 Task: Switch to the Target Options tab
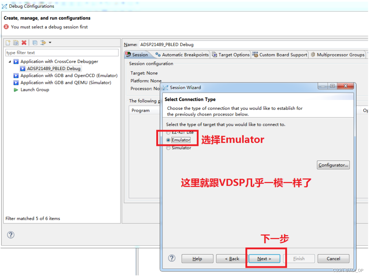231,55
